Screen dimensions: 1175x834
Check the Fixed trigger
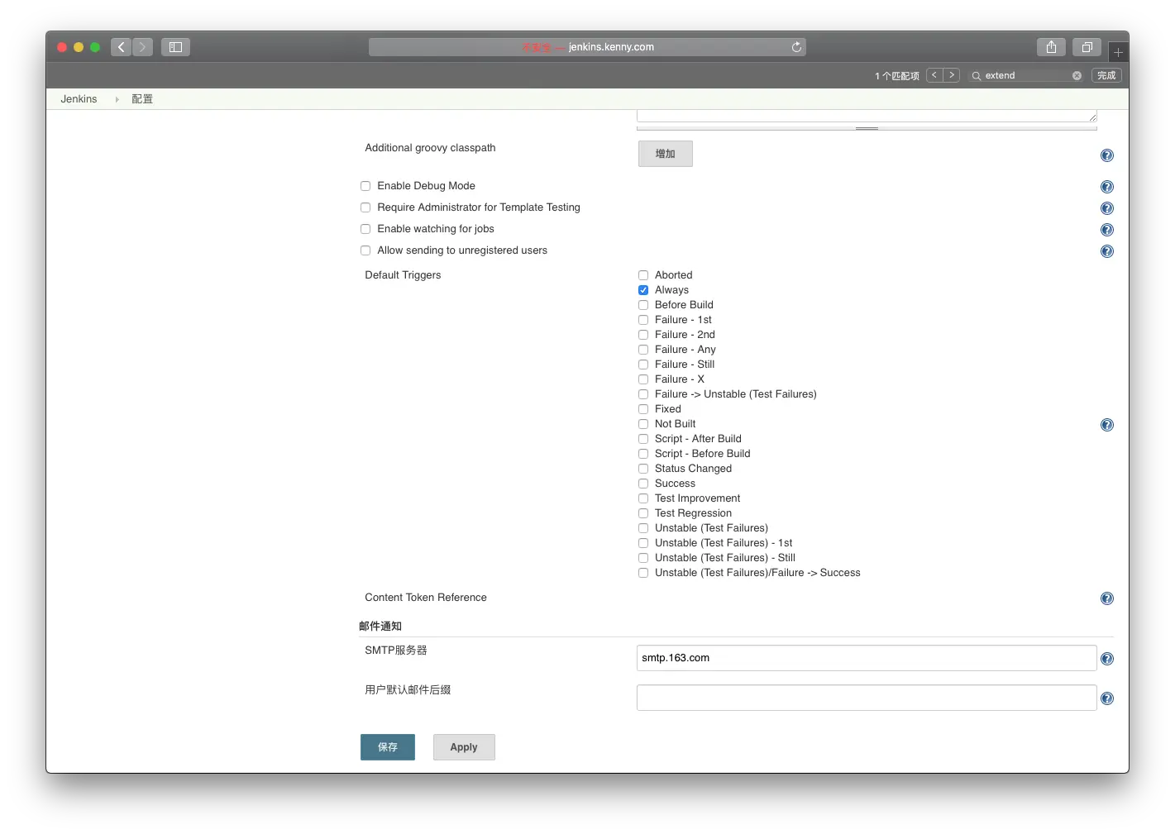click(643, 409)
